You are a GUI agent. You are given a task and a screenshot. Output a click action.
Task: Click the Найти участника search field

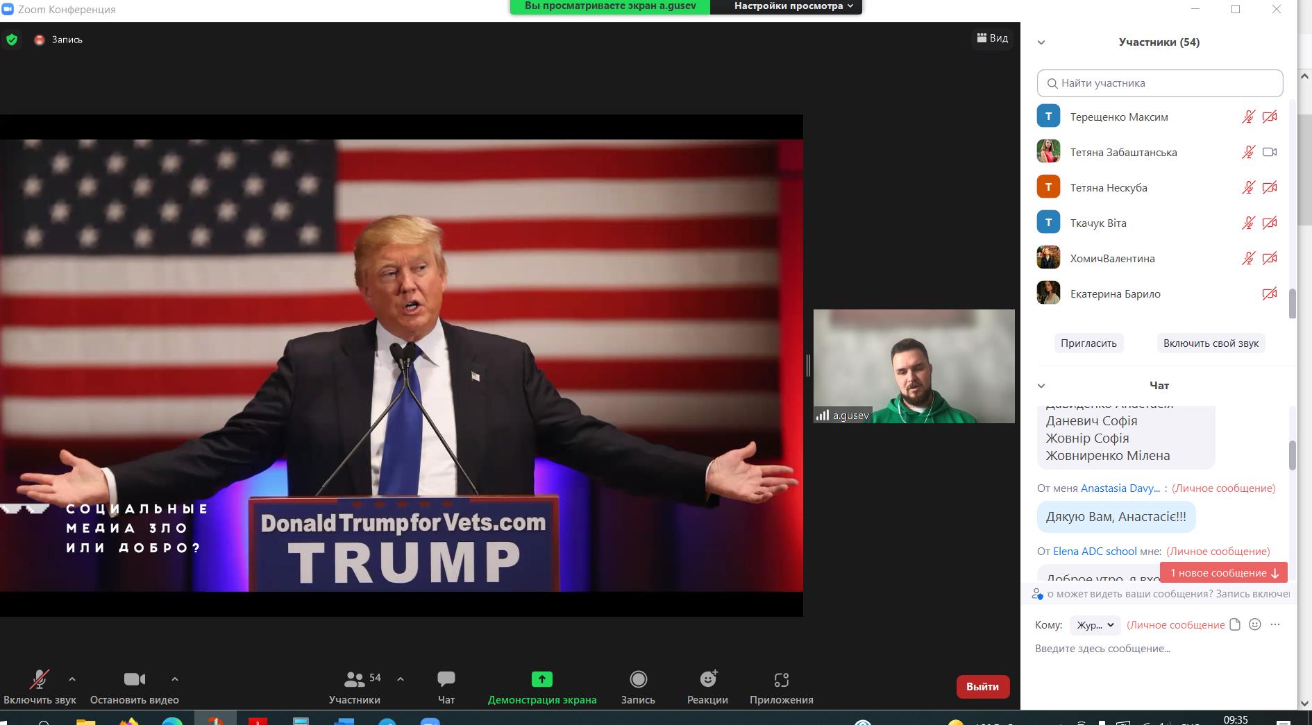(x=1159, y=83)
